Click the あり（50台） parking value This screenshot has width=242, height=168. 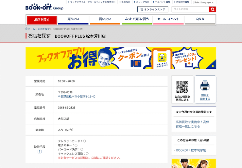point(66,130)
